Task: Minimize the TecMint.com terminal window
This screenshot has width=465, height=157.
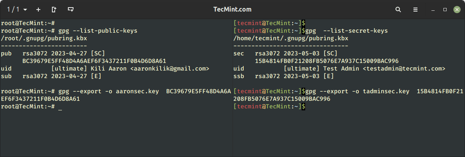Action: (x=433, y=10)
